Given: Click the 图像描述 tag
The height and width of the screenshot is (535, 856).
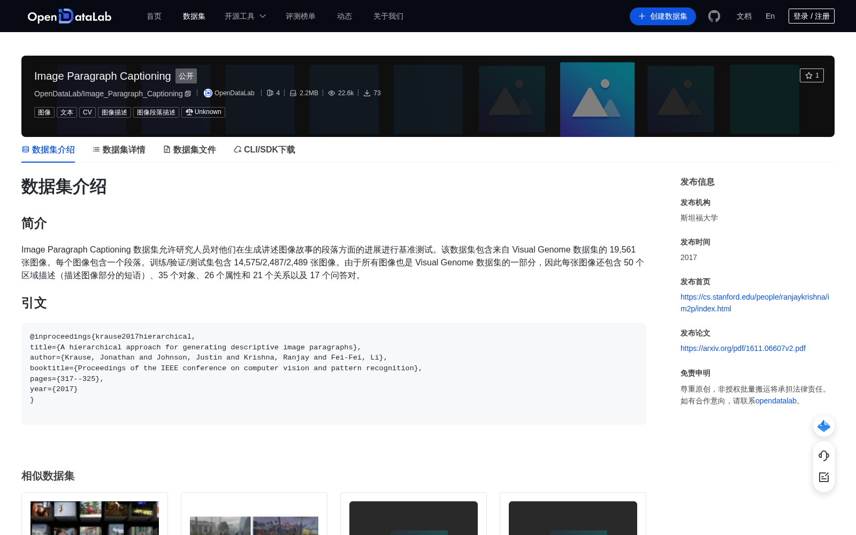Looking at the screenshot, I should coord(114,112).
